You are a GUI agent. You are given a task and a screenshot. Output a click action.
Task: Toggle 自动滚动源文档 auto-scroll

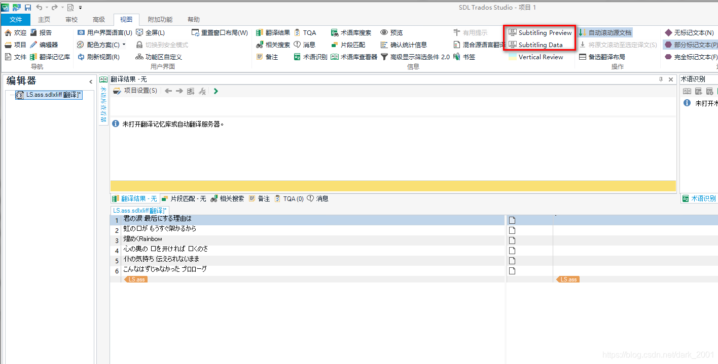coord(605,32)
